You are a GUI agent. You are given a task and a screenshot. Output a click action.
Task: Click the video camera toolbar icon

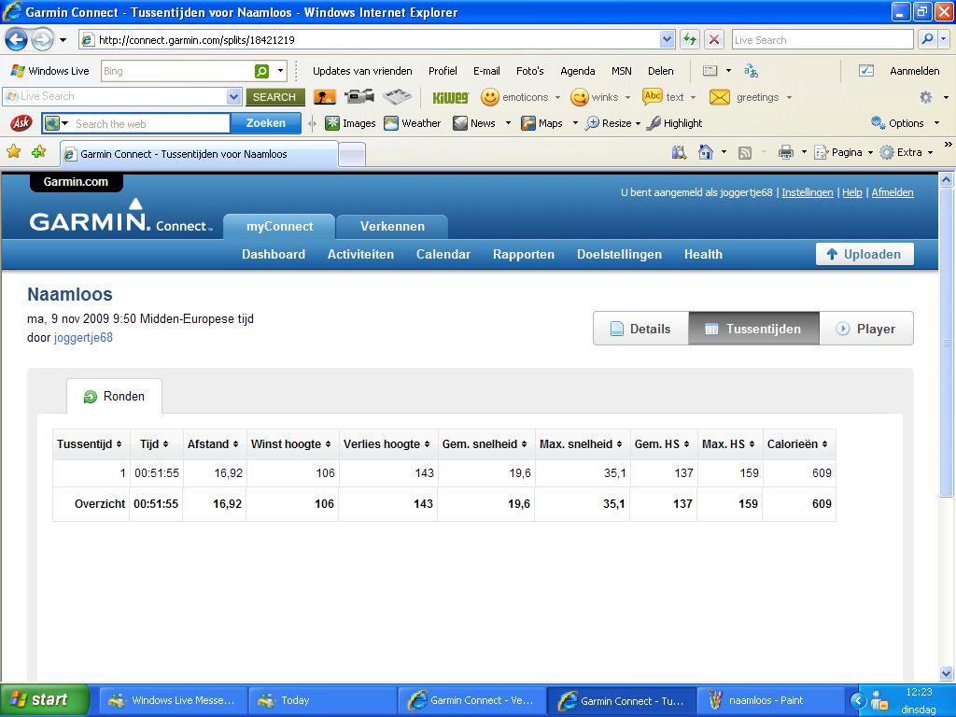358,97
